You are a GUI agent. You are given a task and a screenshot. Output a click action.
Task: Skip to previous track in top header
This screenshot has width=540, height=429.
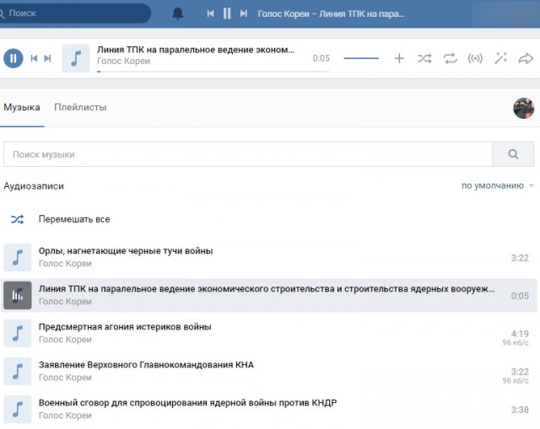click(x=210, y=13)
